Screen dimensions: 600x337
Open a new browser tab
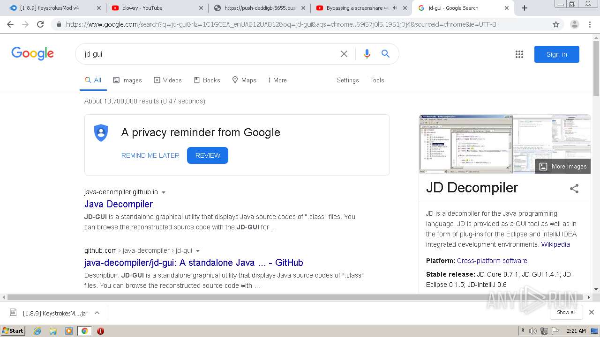click(x=525, y=8)
